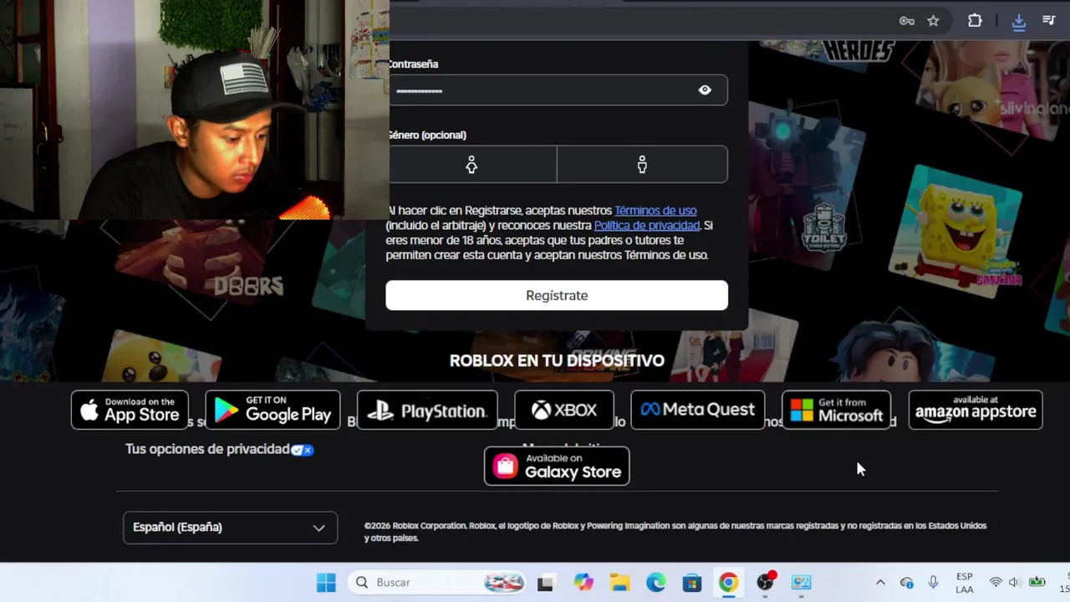The height and width of the screenshot is (602, 1070).
Task: Click the ©2026 Roblox Corporation copyright text
Action: click(675, 532)
